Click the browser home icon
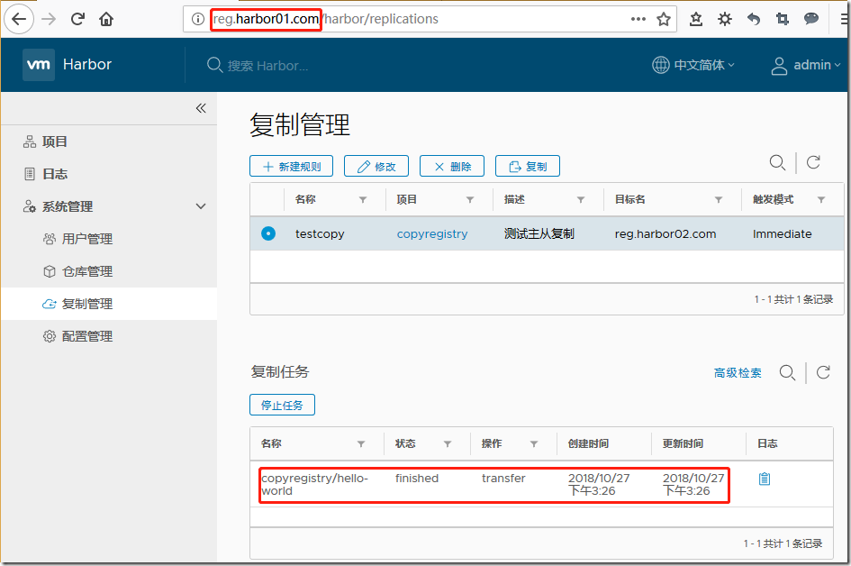 (x=106, y=19)
